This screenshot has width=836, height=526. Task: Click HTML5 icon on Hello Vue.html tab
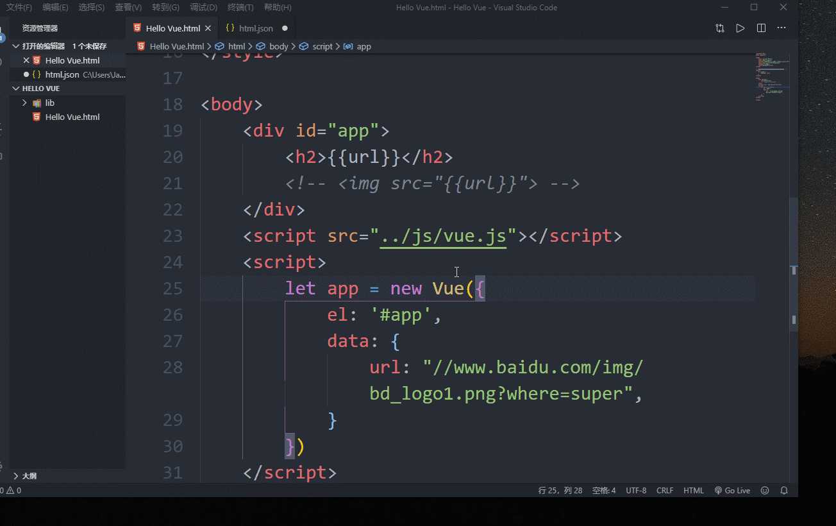click(137, 28)
